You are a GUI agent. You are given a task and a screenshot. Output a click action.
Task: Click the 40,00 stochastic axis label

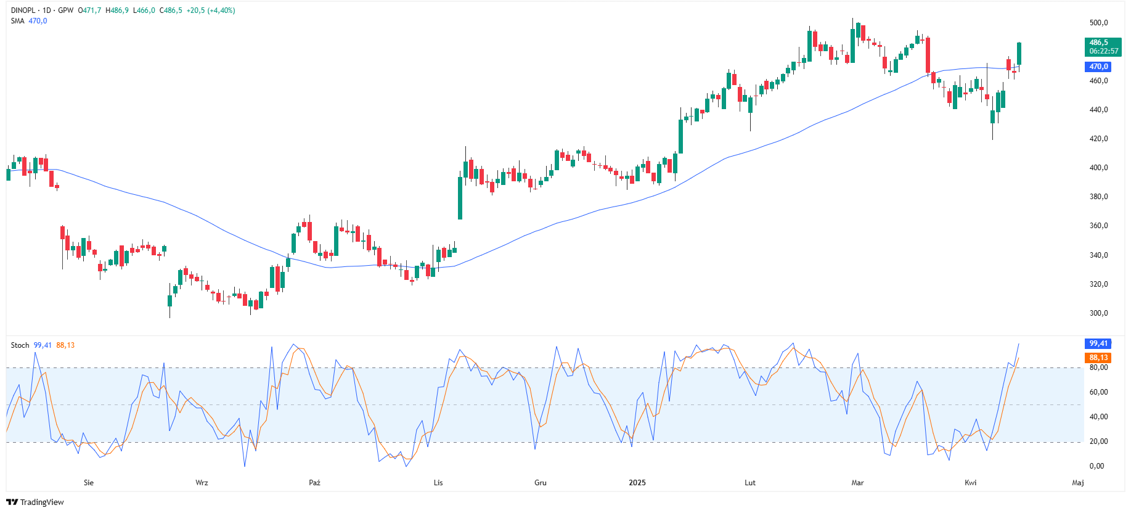(1098, 417)
